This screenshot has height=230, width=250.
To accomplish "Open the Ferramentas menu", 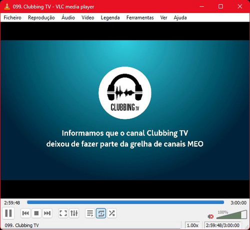I will point(140,17).
